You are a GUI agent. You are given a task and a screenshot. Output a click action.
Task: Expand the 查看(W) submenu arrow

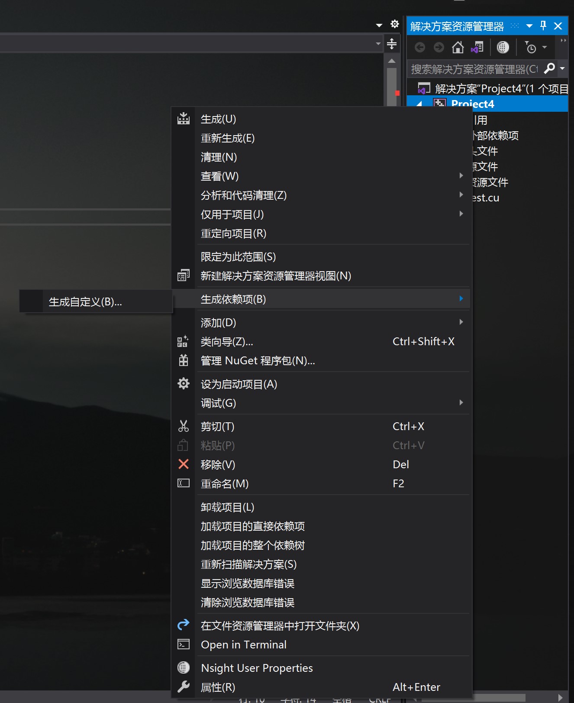461,175
